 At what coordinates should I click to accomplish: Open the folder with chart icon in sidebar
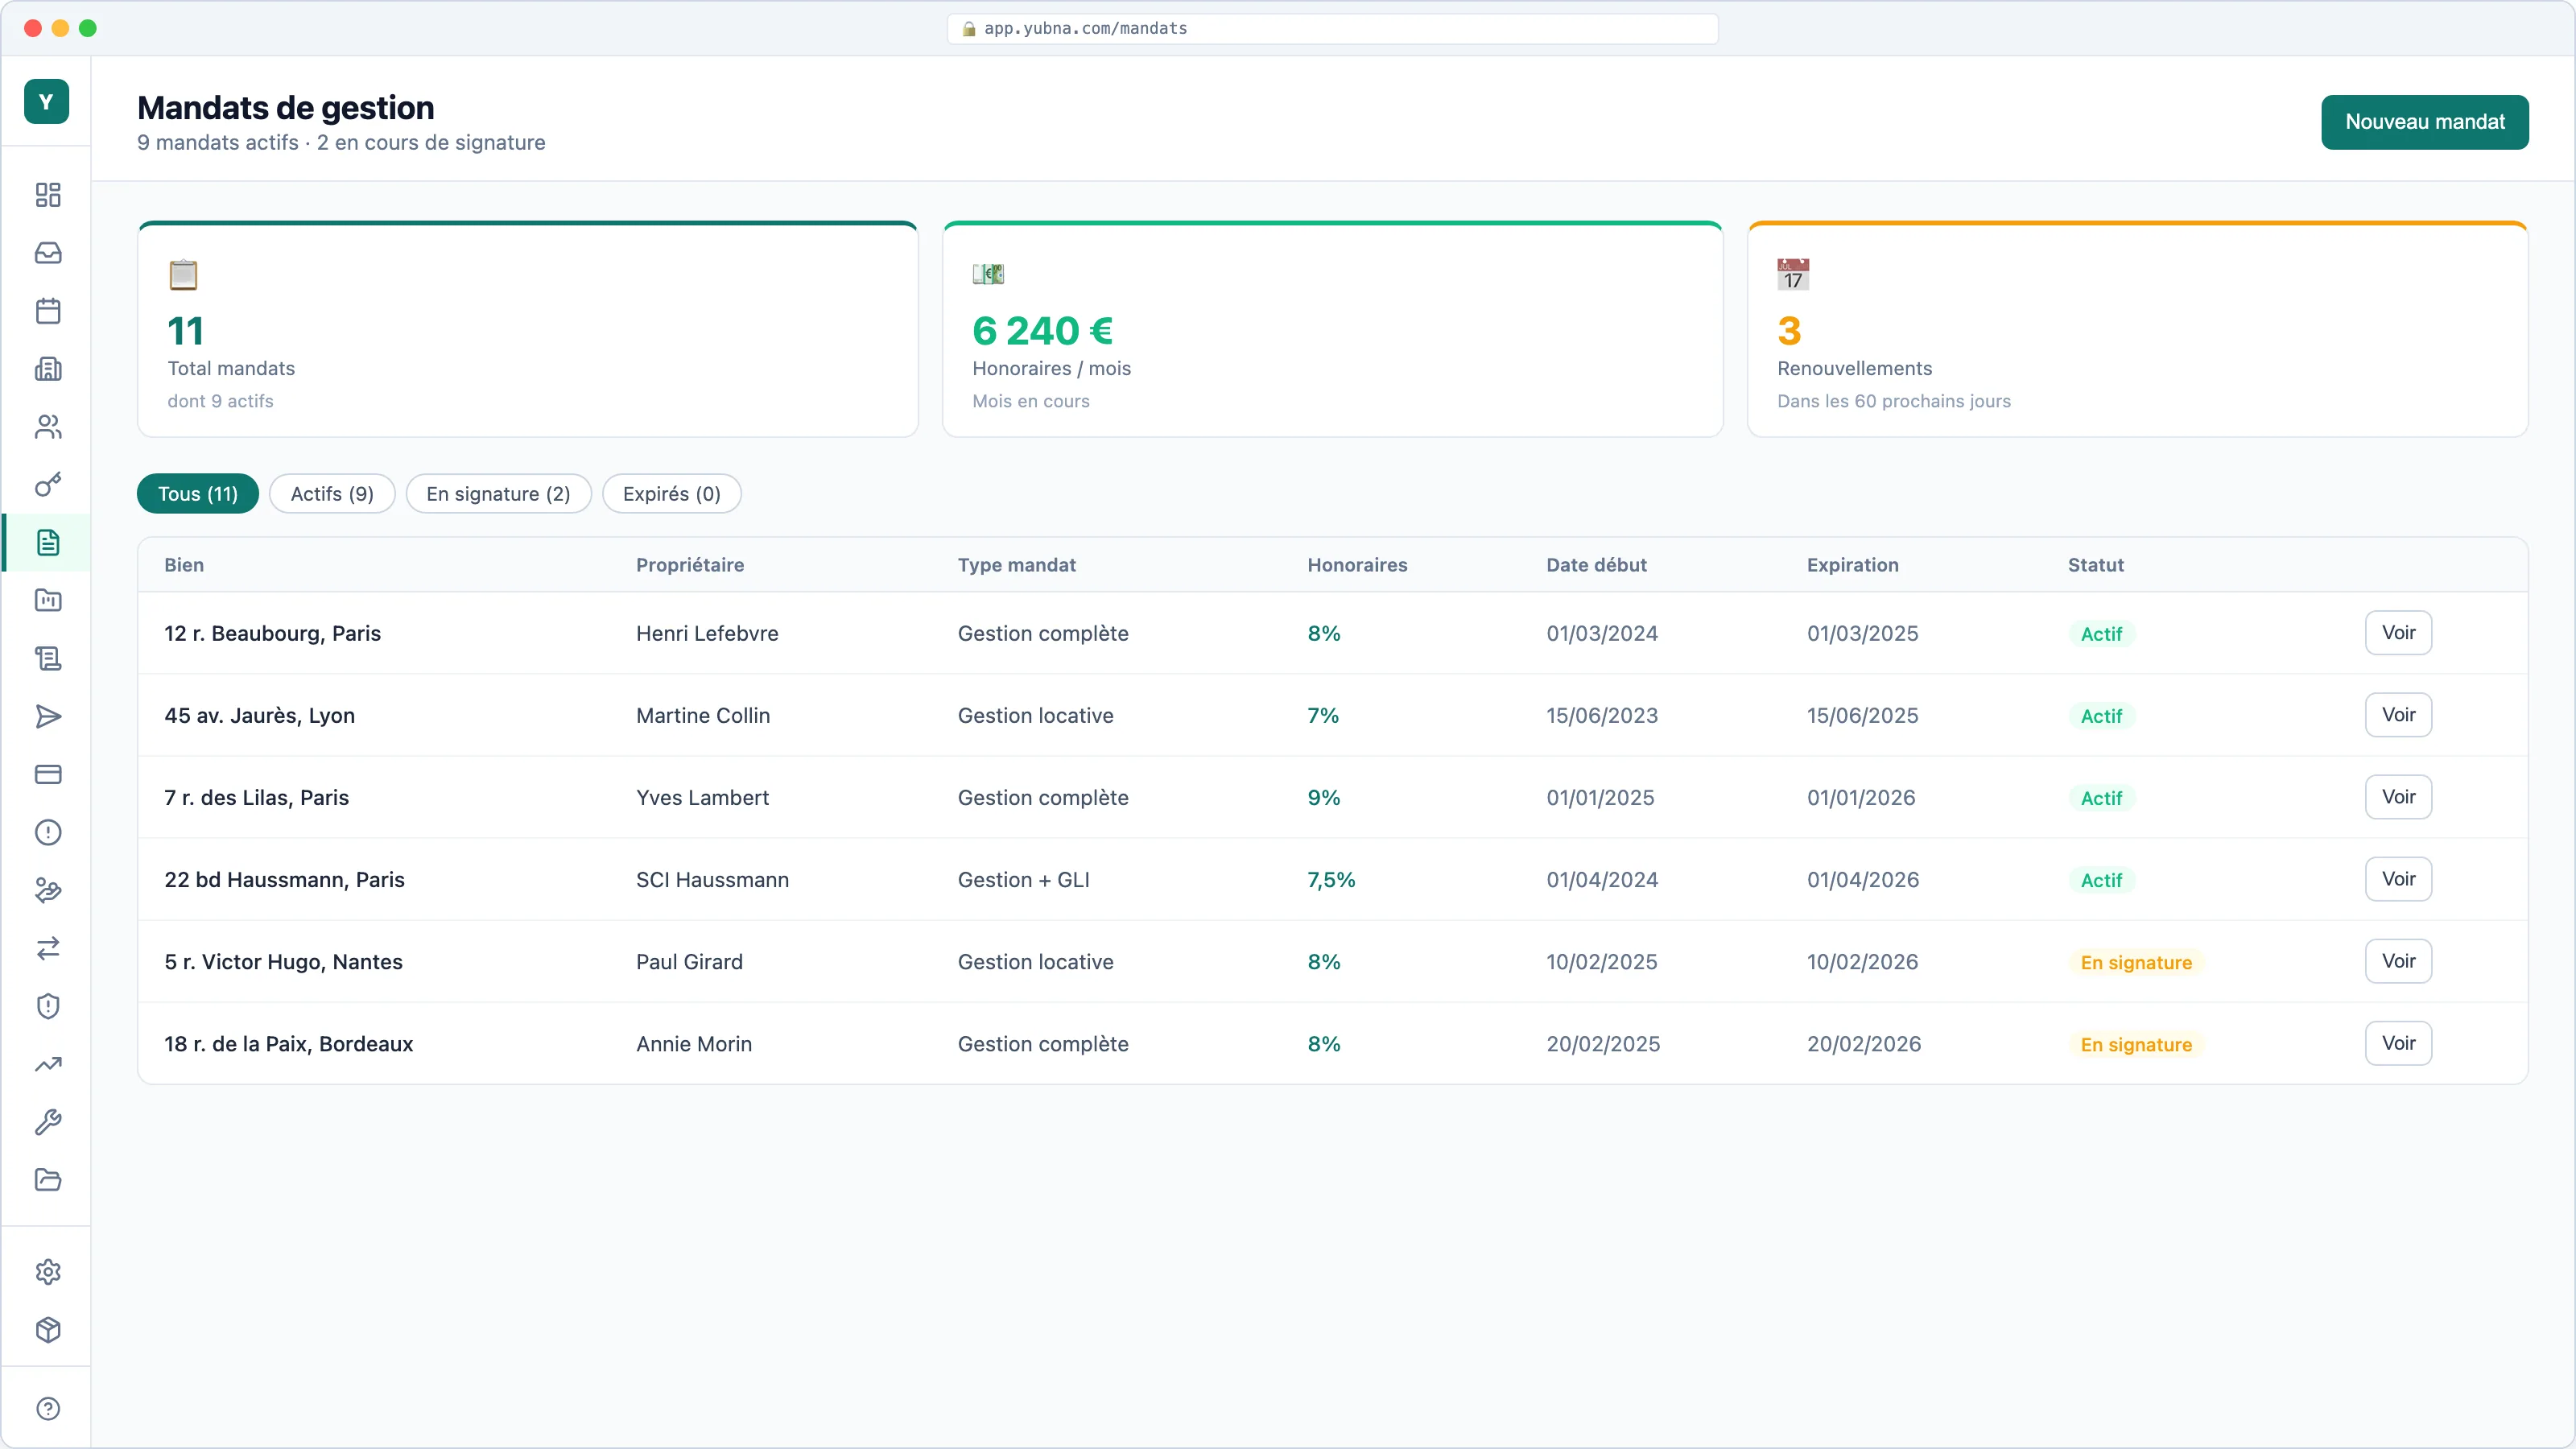tap(48, 601)
